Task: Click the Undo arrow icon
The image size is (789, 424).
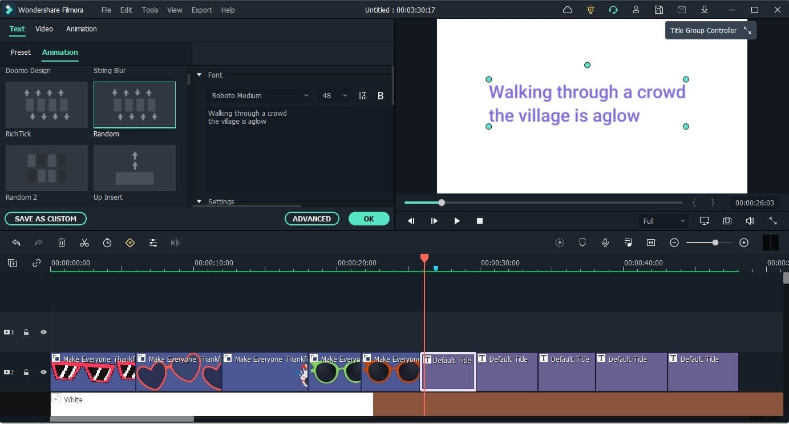Action: pos(16,243)
